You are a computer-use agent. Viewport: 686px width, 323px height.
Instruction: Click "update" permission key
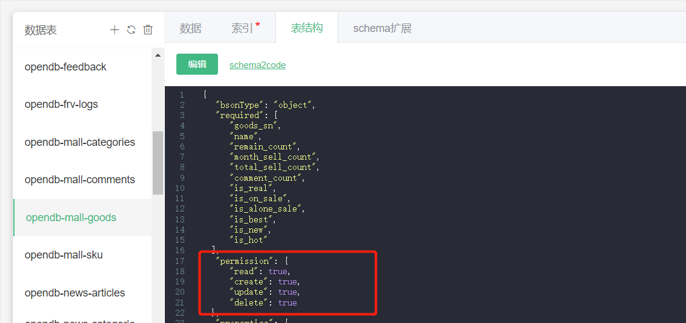250,292
